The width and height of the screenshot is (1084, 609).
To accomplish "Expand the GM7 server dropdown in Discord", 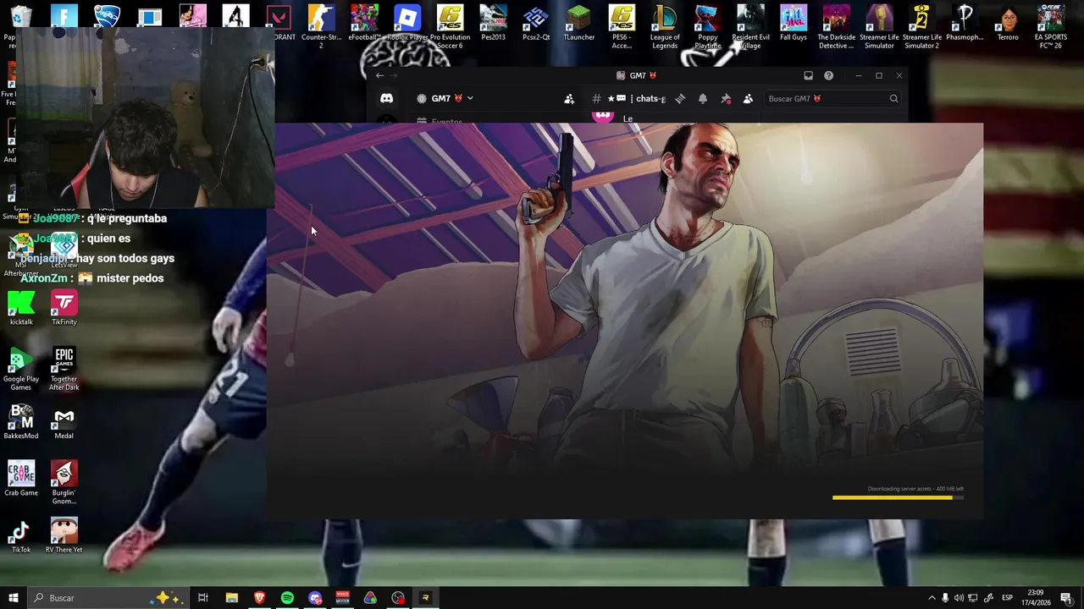I will [446, 98].
